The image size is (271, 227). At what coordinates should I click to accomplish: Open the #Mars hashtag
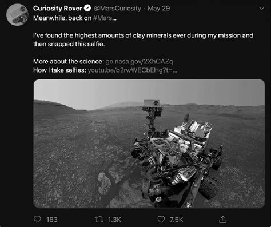105,18
